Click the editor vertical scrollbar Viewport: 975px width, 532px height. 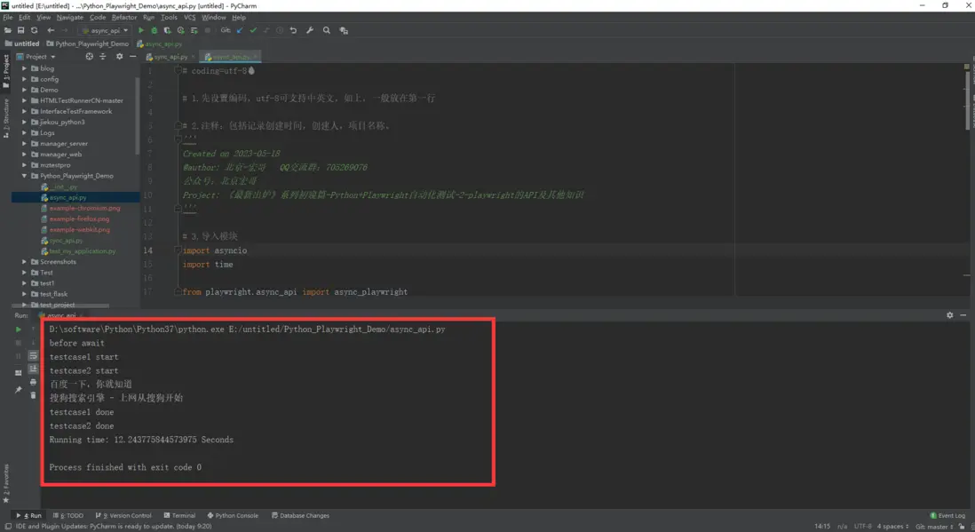[967, 99]
